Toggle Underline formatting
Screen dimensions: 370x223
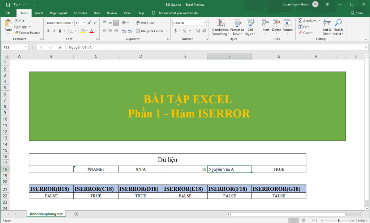60,31
